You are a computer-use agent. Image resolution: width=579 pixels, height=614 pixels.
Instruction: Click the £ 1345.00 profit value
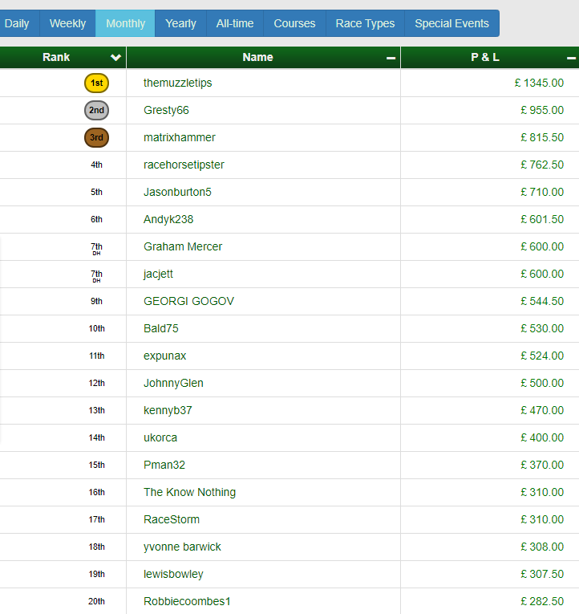[539, 83]
